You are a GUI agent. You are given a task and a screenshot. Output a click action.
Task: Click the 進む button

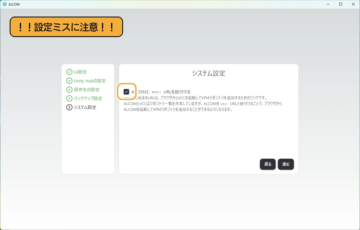[x=286, y=164]
